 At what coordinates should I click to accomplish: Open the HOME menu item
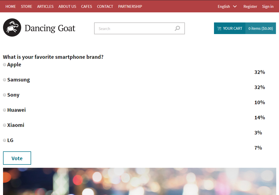click(x=11, y=6)
